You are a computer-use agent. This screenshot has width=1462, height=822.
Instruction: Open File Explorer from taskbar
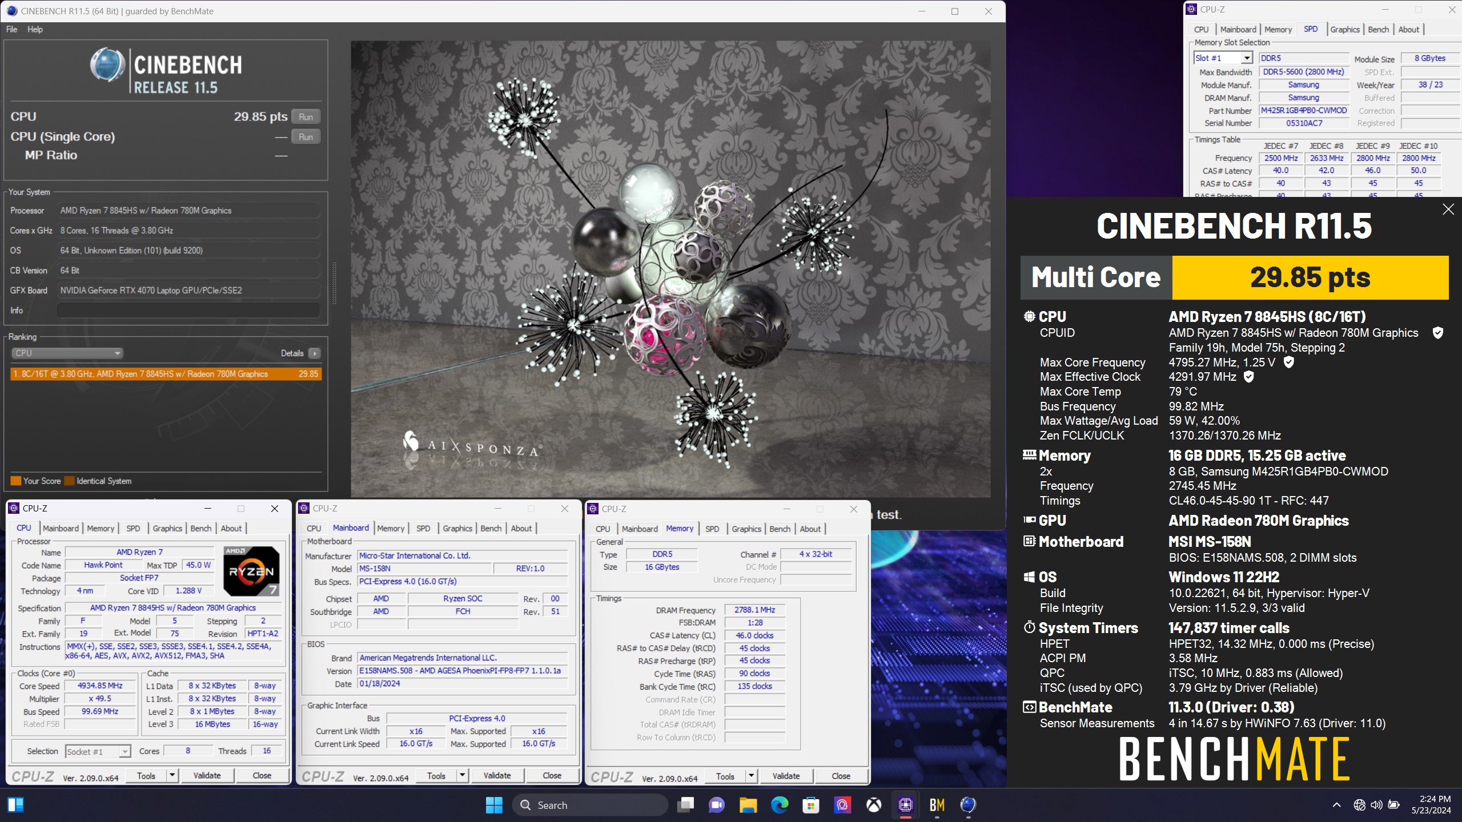pyautogui.click(x=748, y=805)
